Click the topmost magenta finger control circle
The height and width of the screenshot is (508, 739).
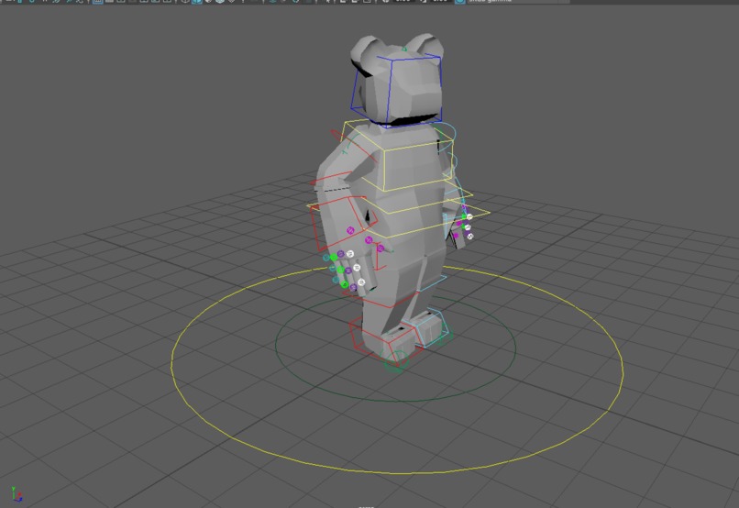coord(350,230)
